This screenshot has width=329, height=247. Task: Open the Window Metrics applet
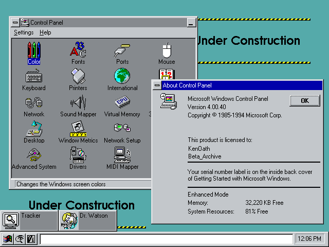78,130
